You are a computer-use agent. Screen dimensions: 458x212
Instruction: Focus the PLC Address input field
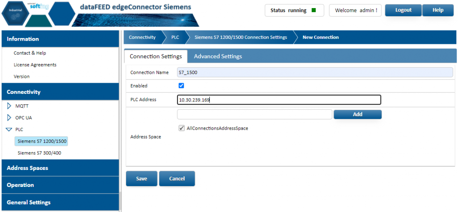pos(279,100)
